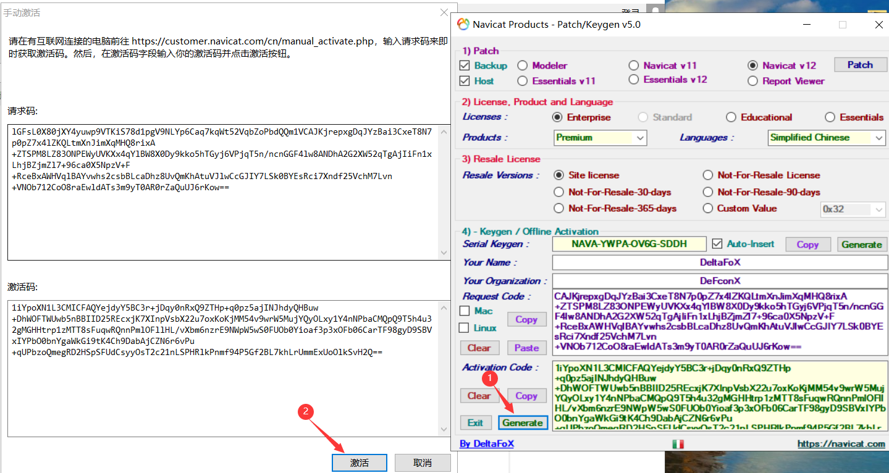This screenshot has height=473, width=889.
Task: Click the Patch button
Action: (x=860, y=65)
